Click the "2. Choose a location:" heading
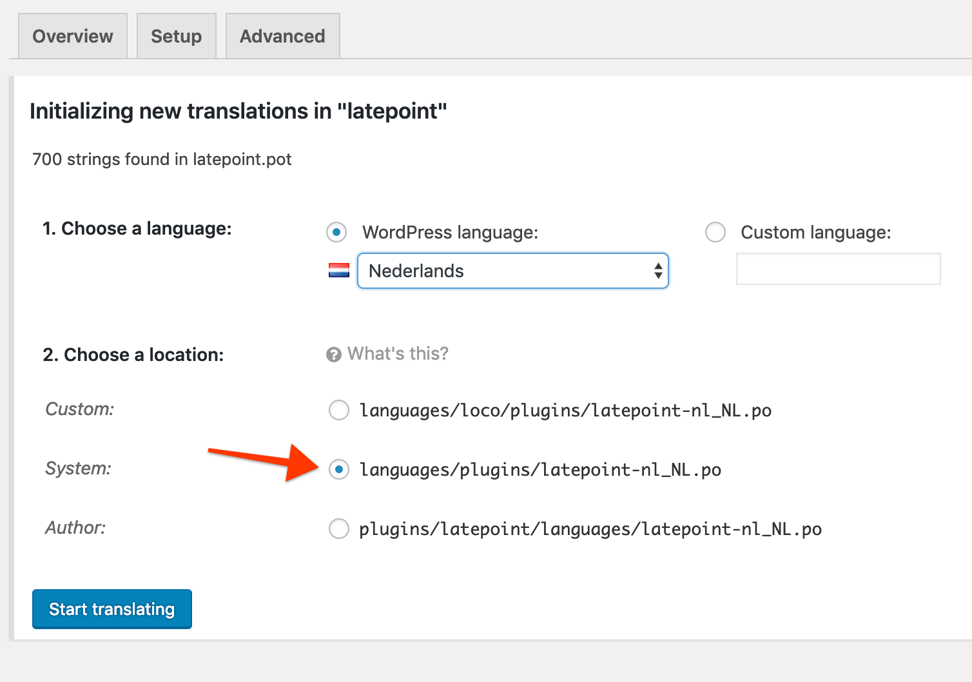 pos(133,354)
